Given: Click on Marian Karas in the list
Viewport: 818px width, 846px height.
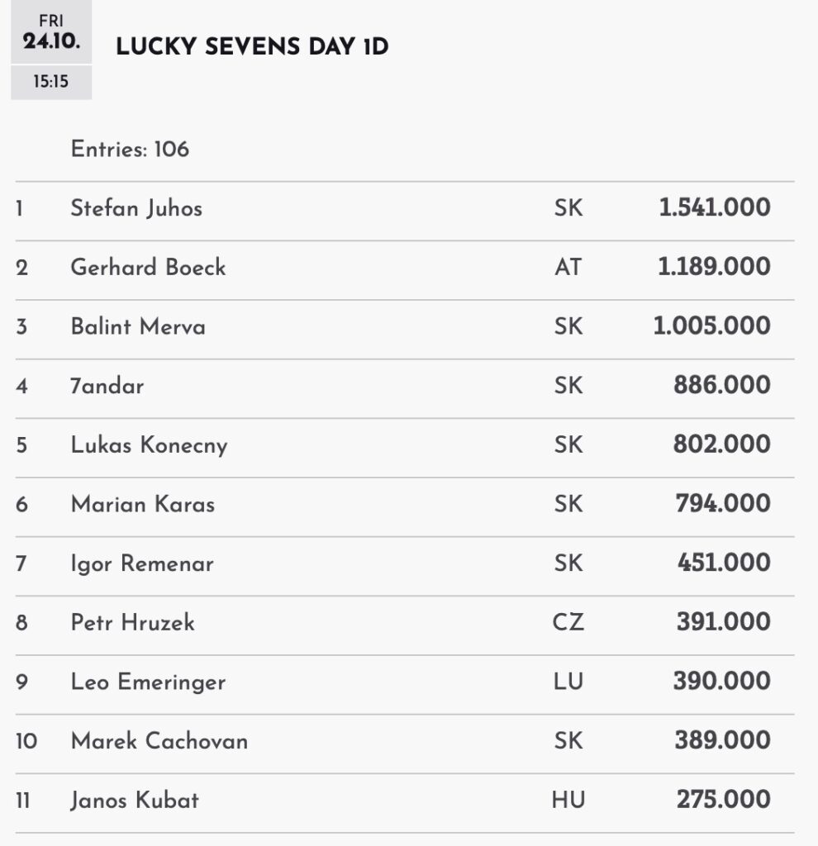Looking at the screenshot, I should [143, 504].
